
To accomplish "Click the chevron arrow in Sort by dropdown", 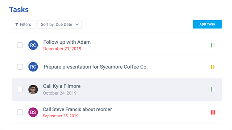I will (x=77, y=24).
